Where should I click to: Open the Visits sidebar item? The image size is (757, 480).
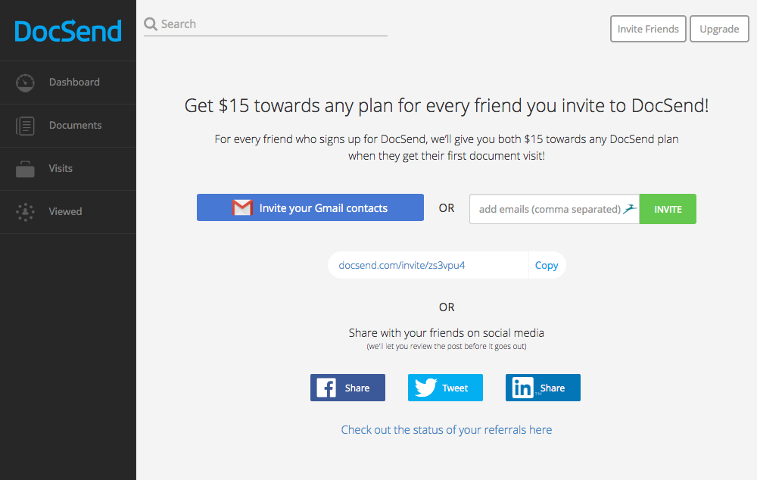61,169
